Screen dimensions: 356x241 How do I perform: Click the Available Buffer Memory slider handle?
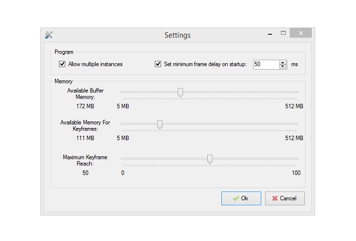181,92
